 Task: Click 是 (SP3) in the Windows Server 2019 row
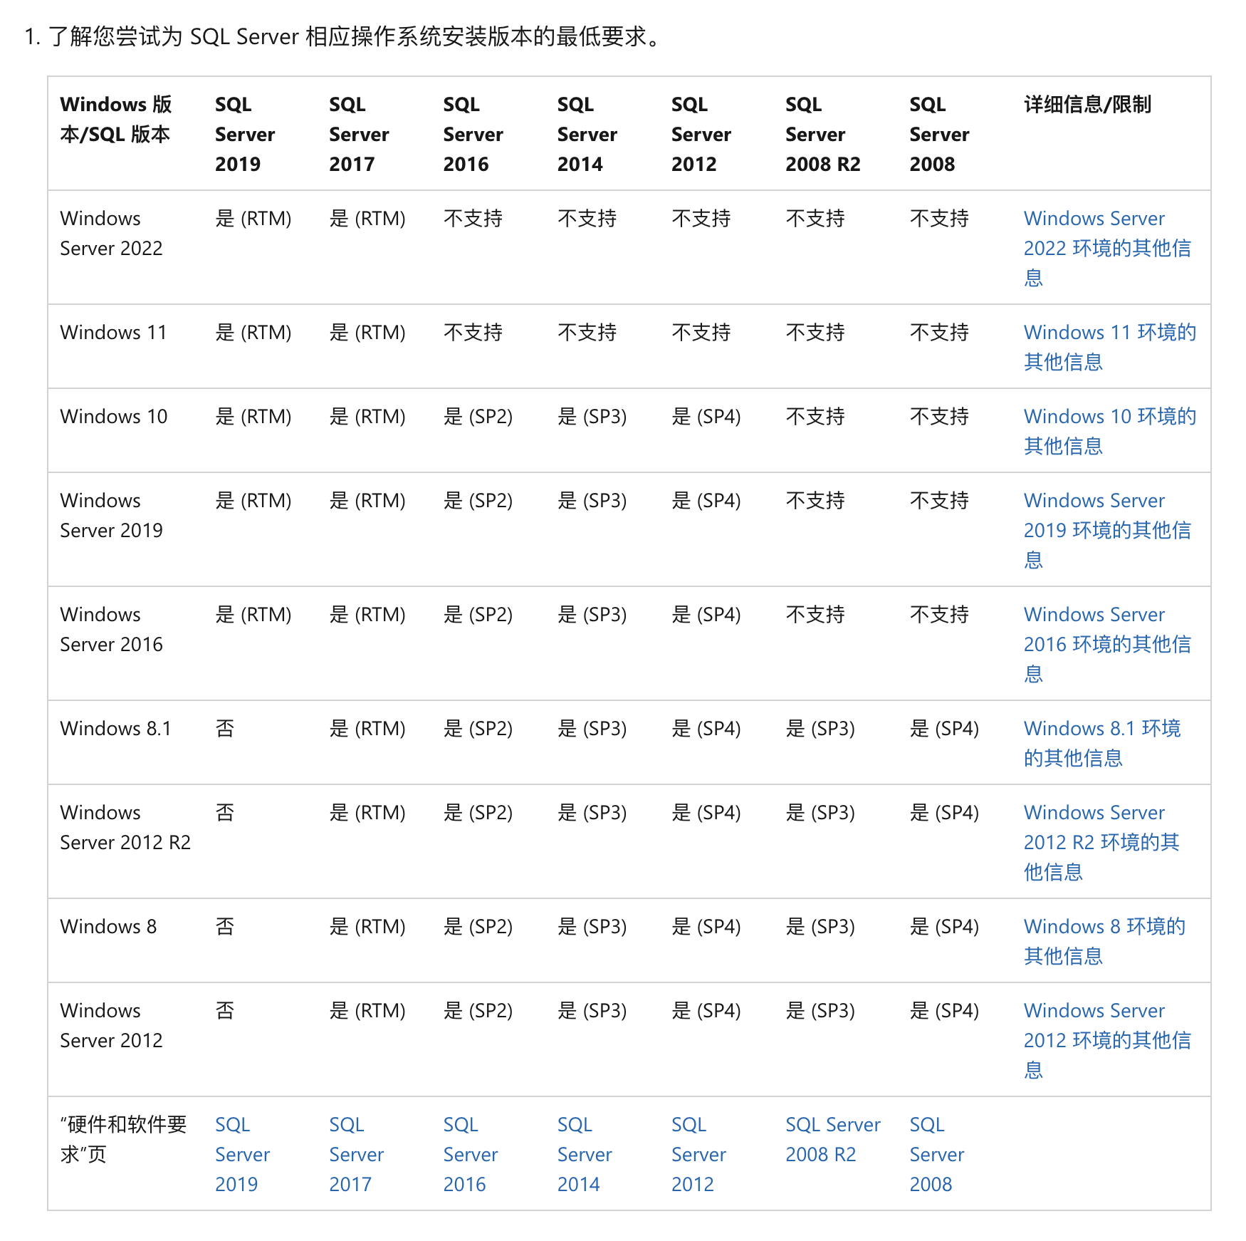[x=592, y=501]
